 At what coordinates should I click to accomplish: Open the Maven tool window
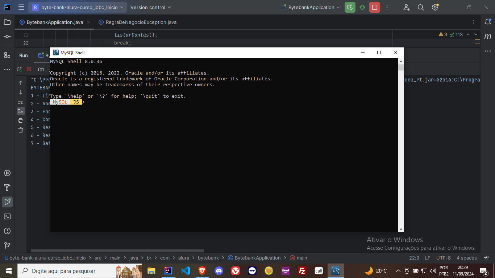point(488,37)
